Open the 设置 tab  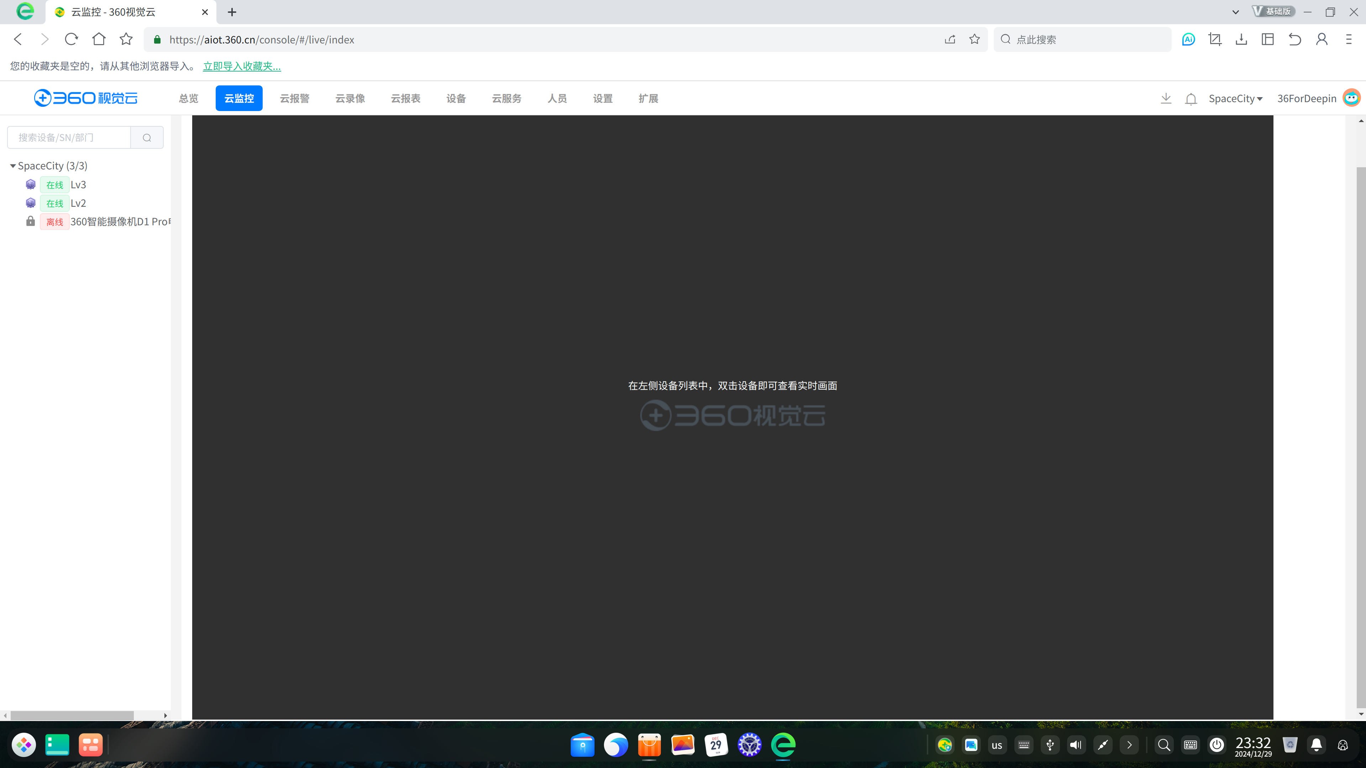point(603,99)
